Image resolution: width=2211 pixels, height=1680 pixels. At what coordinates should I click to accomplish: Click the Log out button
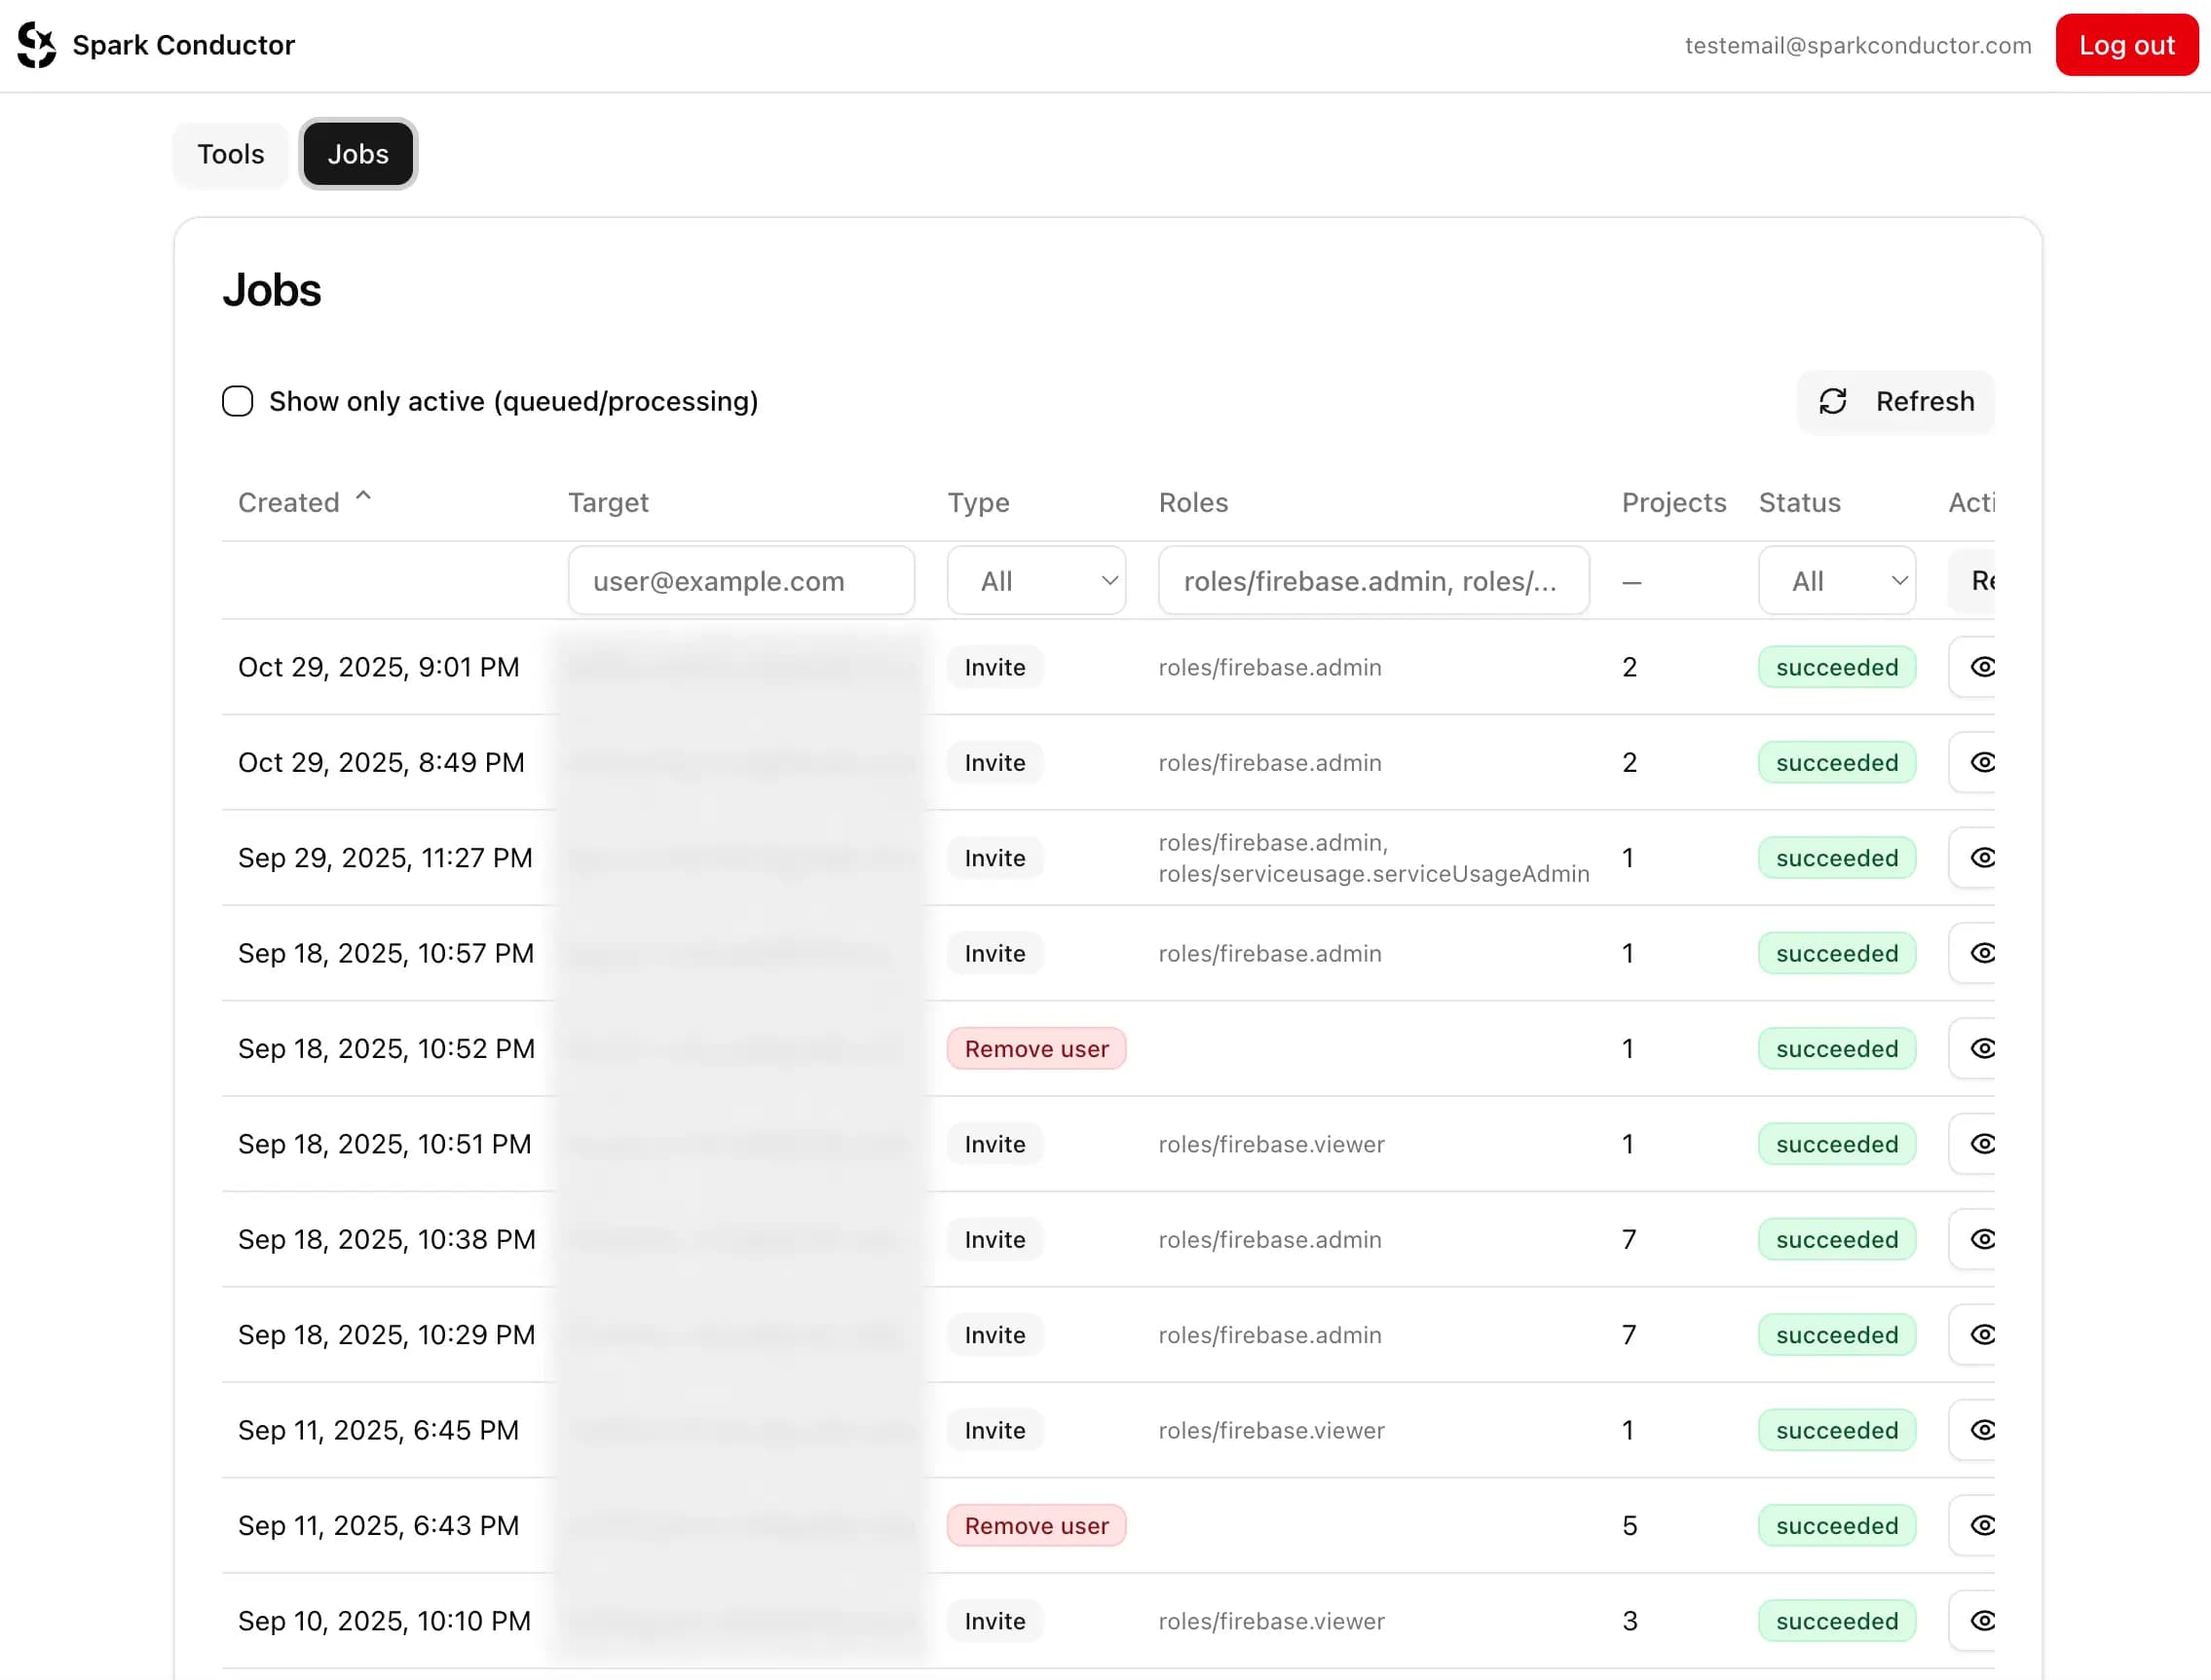tap(2126, 44)
